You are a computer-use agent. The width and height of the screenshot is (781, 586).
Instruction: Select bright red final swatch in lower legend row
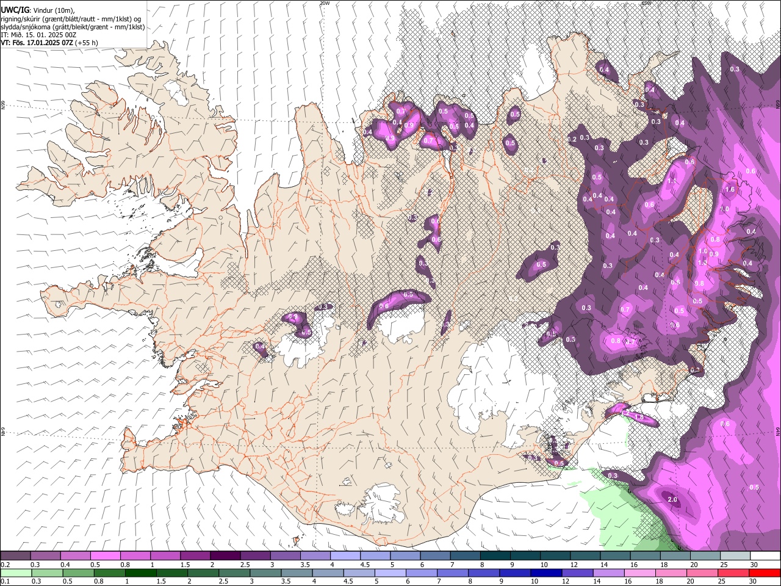[765, 573]
